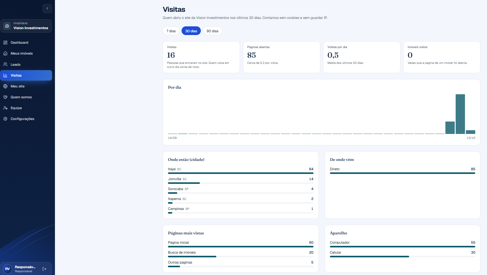487x275 pixels.
Task: Click the building icon next to Vision Investimentos
Action: [7, 26]
